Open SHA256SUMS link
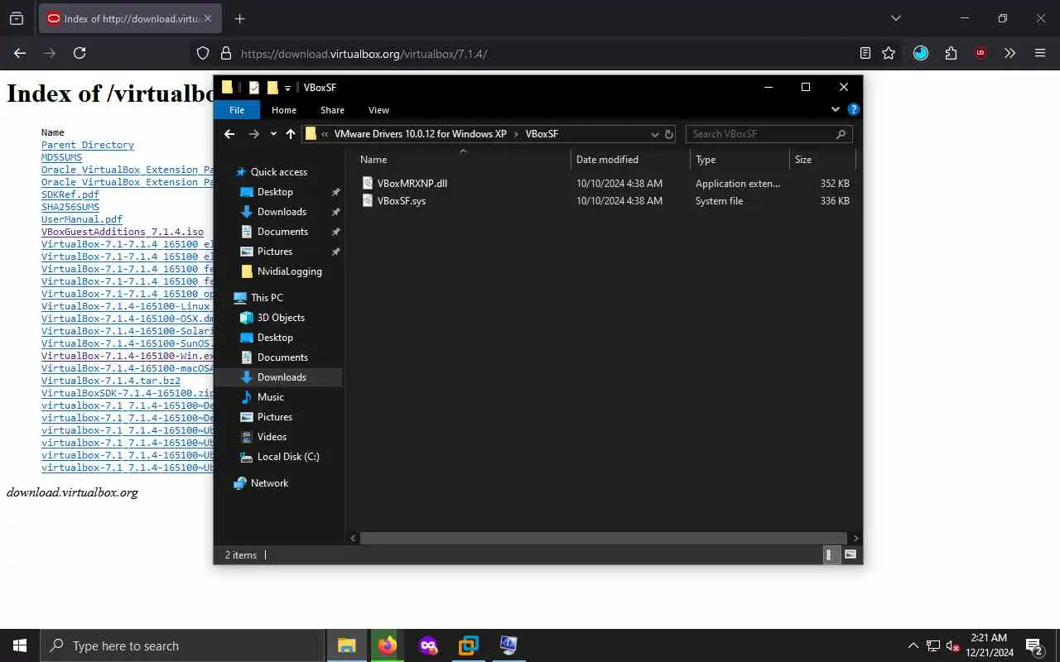This screenshot has width=1060, height=662. 70,207
